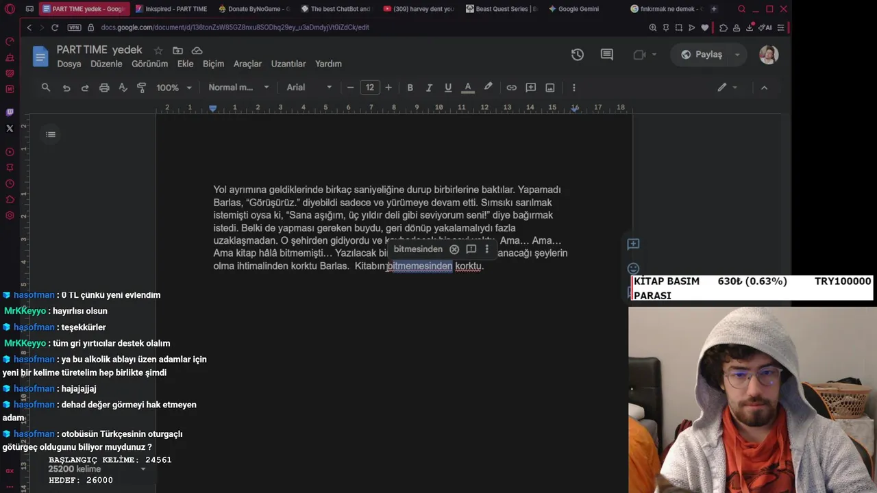The width and height of the screenshot is (877, 493).
Task: Switch to the Inkspired - PART TIME tab
Action: tap(171, 9)
